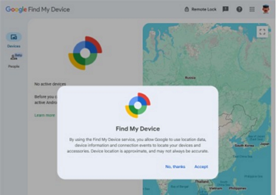Open the Google apps grid

(x=252, y=9)
